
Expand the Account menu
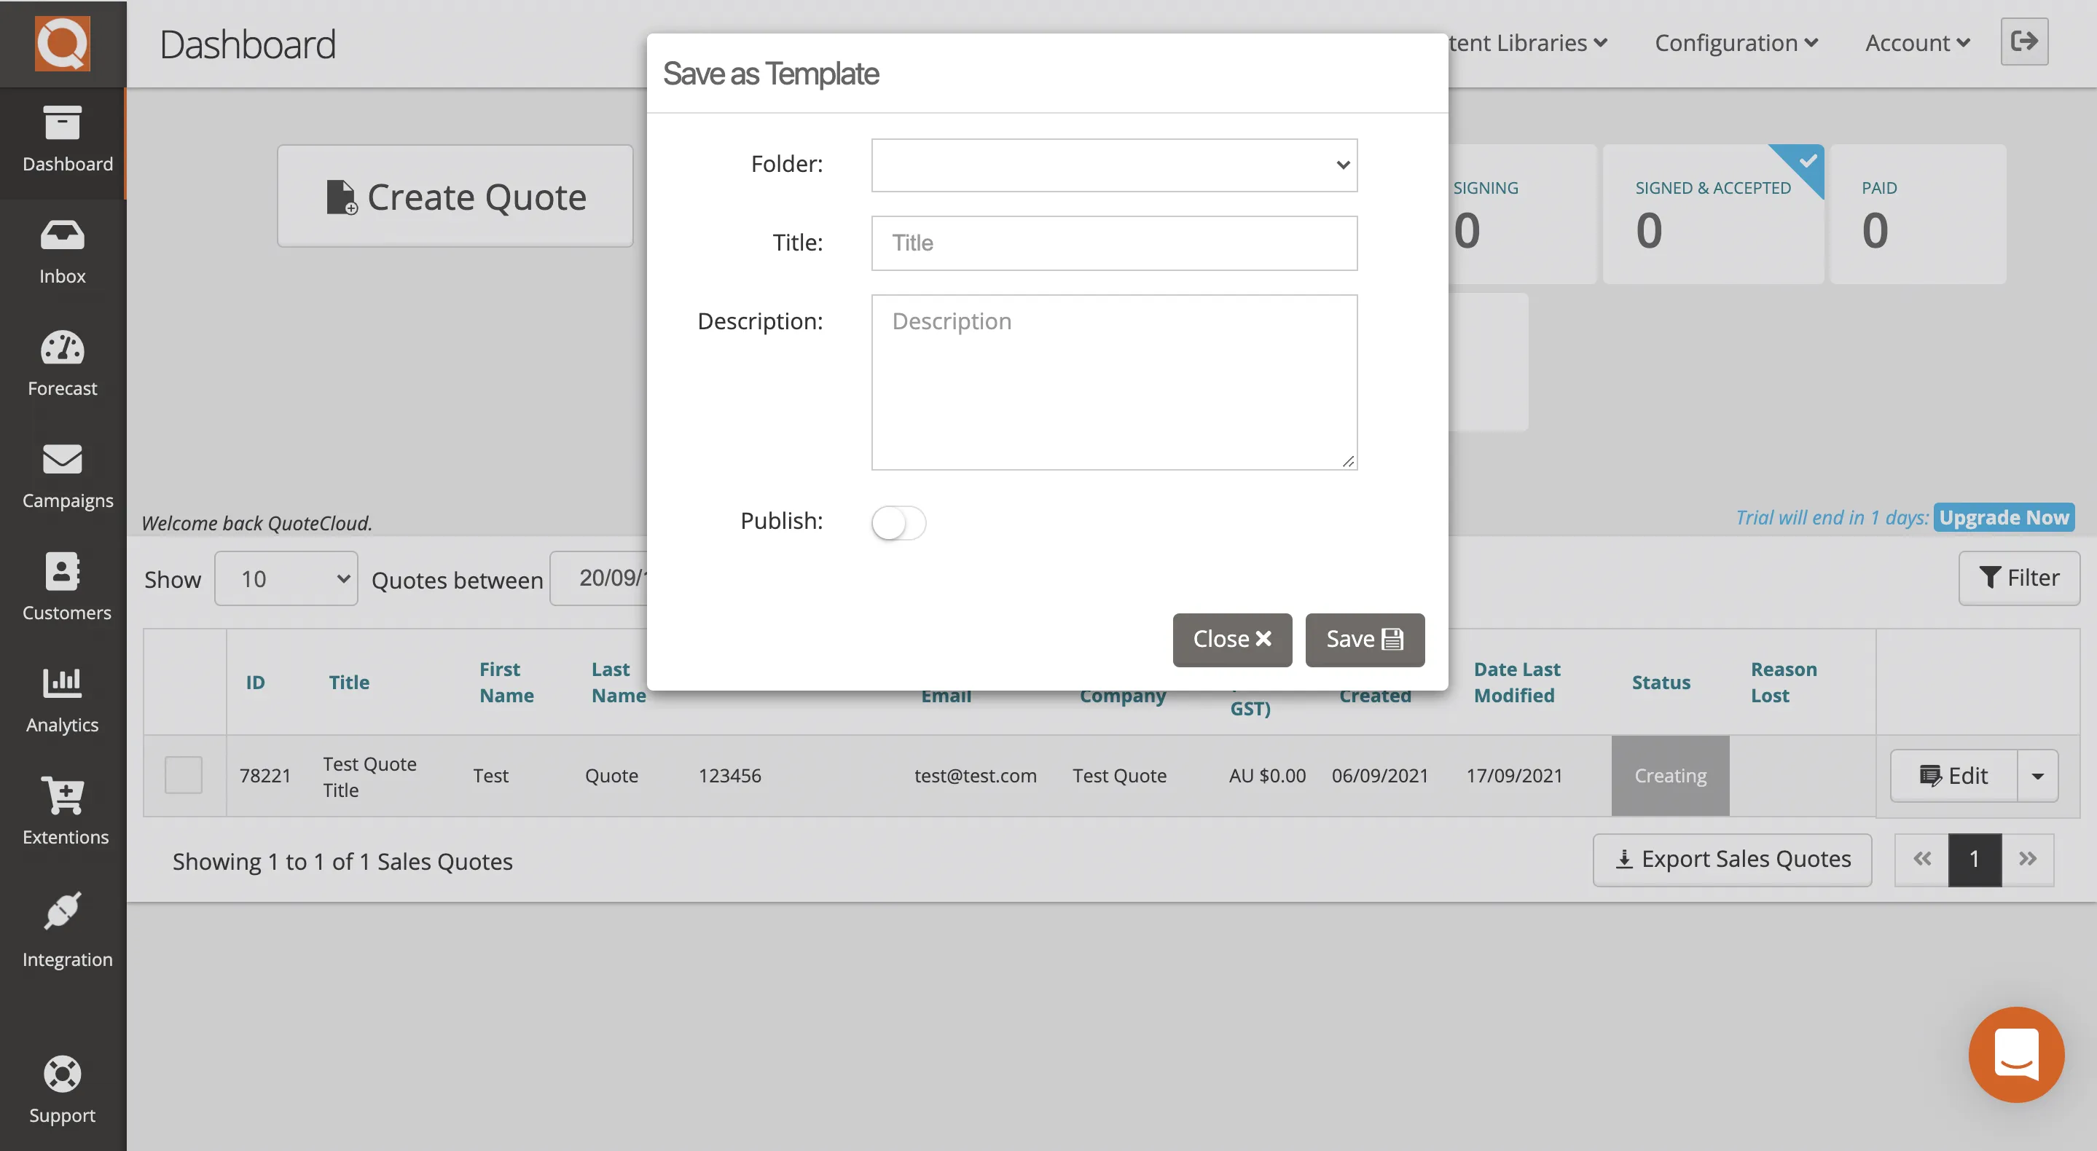pyautogui.click(x=1916, y=42)
